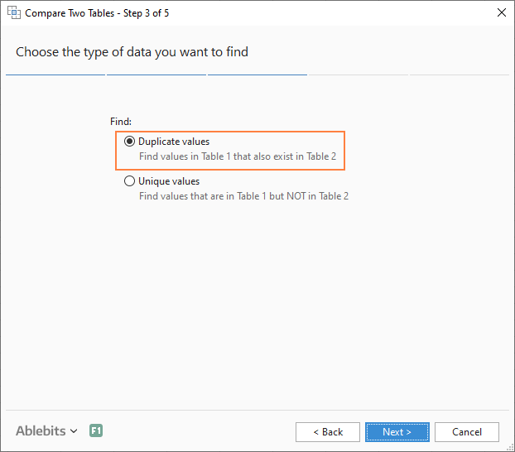Close the Compare Two Tables dialog
515x452 pixels.
[500, 13]
